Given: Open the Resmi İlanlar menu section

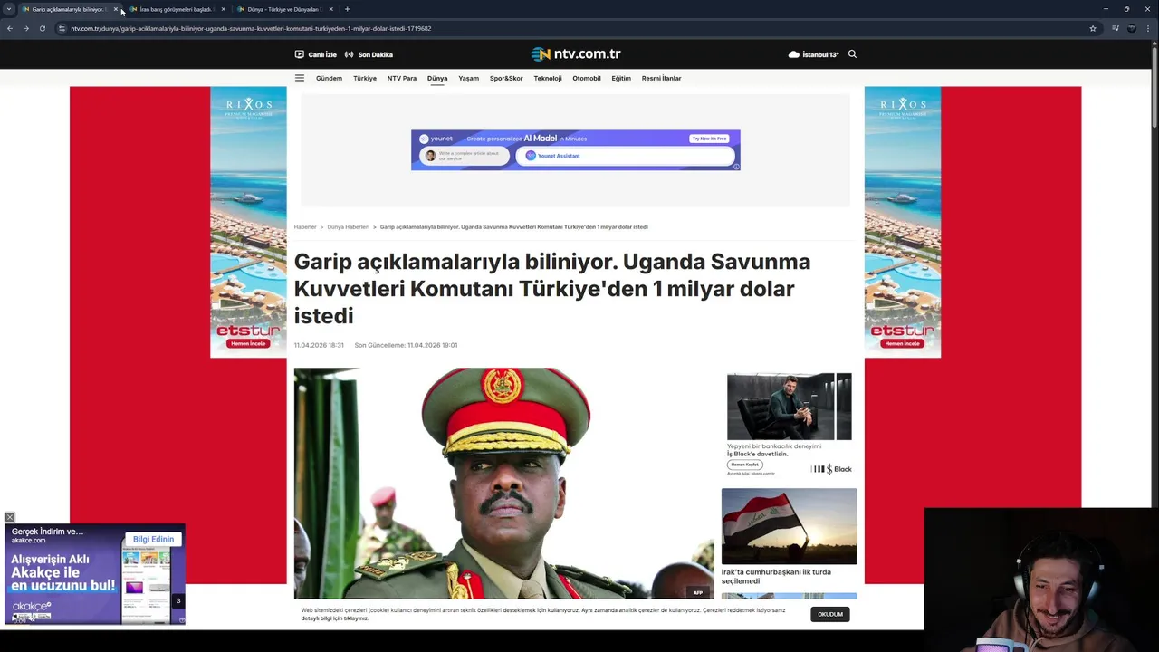Looking at the screenshot, I should click(661, 78).
